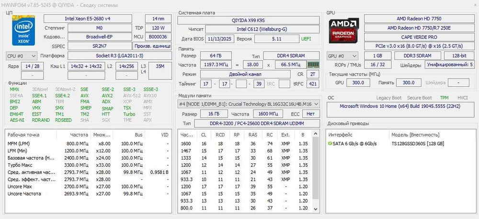Click the M0 stepping value

coord(100,28)
